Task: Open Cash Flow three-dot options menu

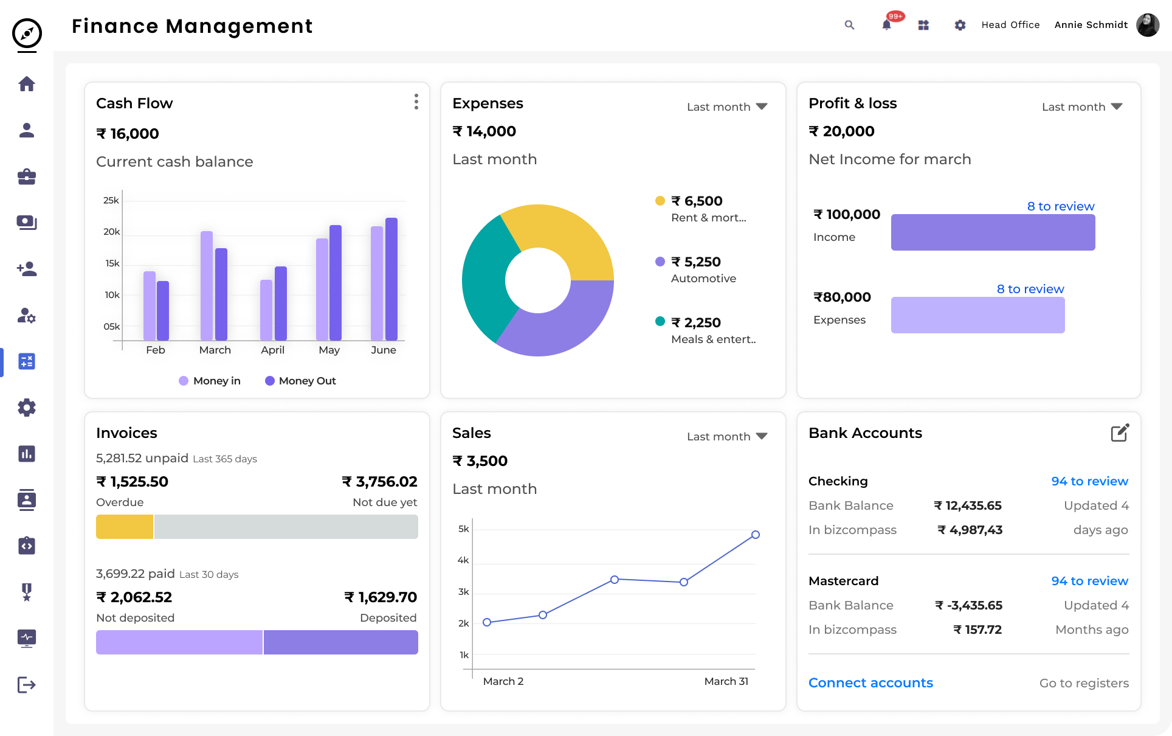Action: pos(416,102)
